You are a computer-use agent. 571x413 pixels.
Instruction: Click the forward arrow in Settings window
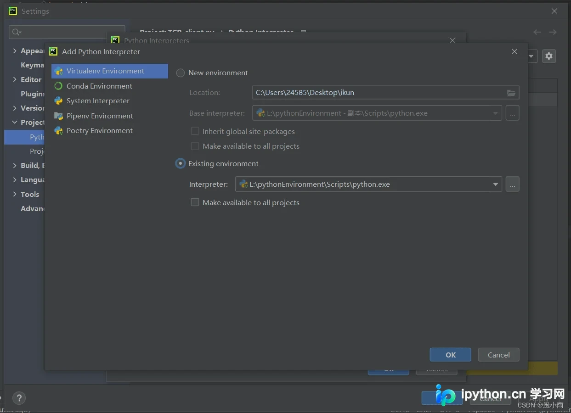click(x=553, y=32)
